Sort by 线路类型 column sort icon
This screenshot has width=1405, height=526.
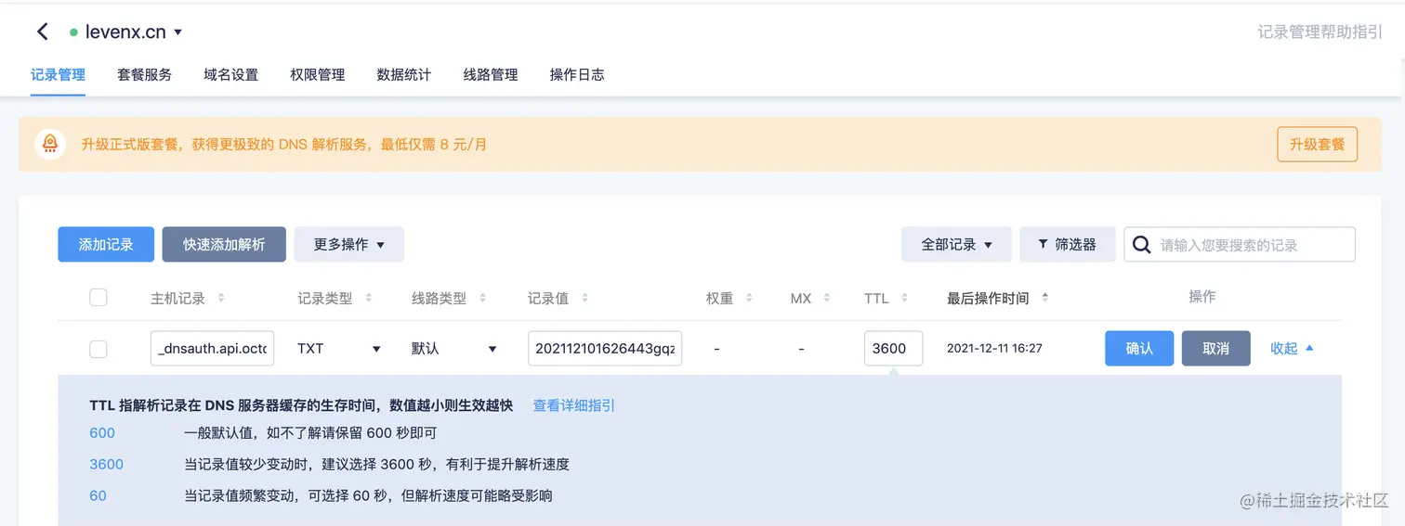pos(483,299)
